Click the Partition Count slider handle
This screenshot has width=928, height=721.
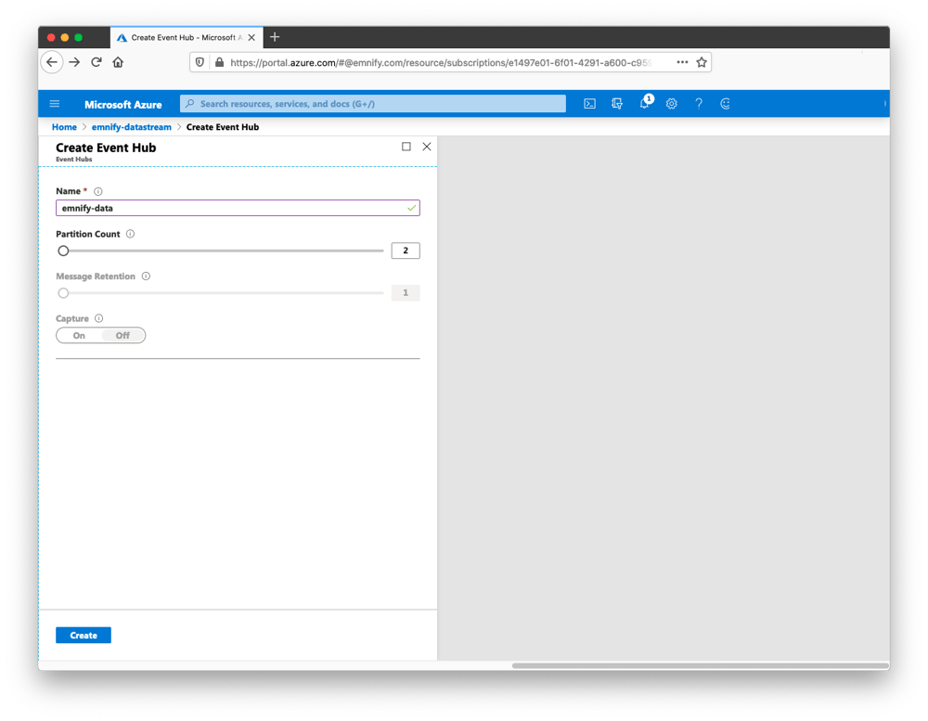click(x=63, y=251)
